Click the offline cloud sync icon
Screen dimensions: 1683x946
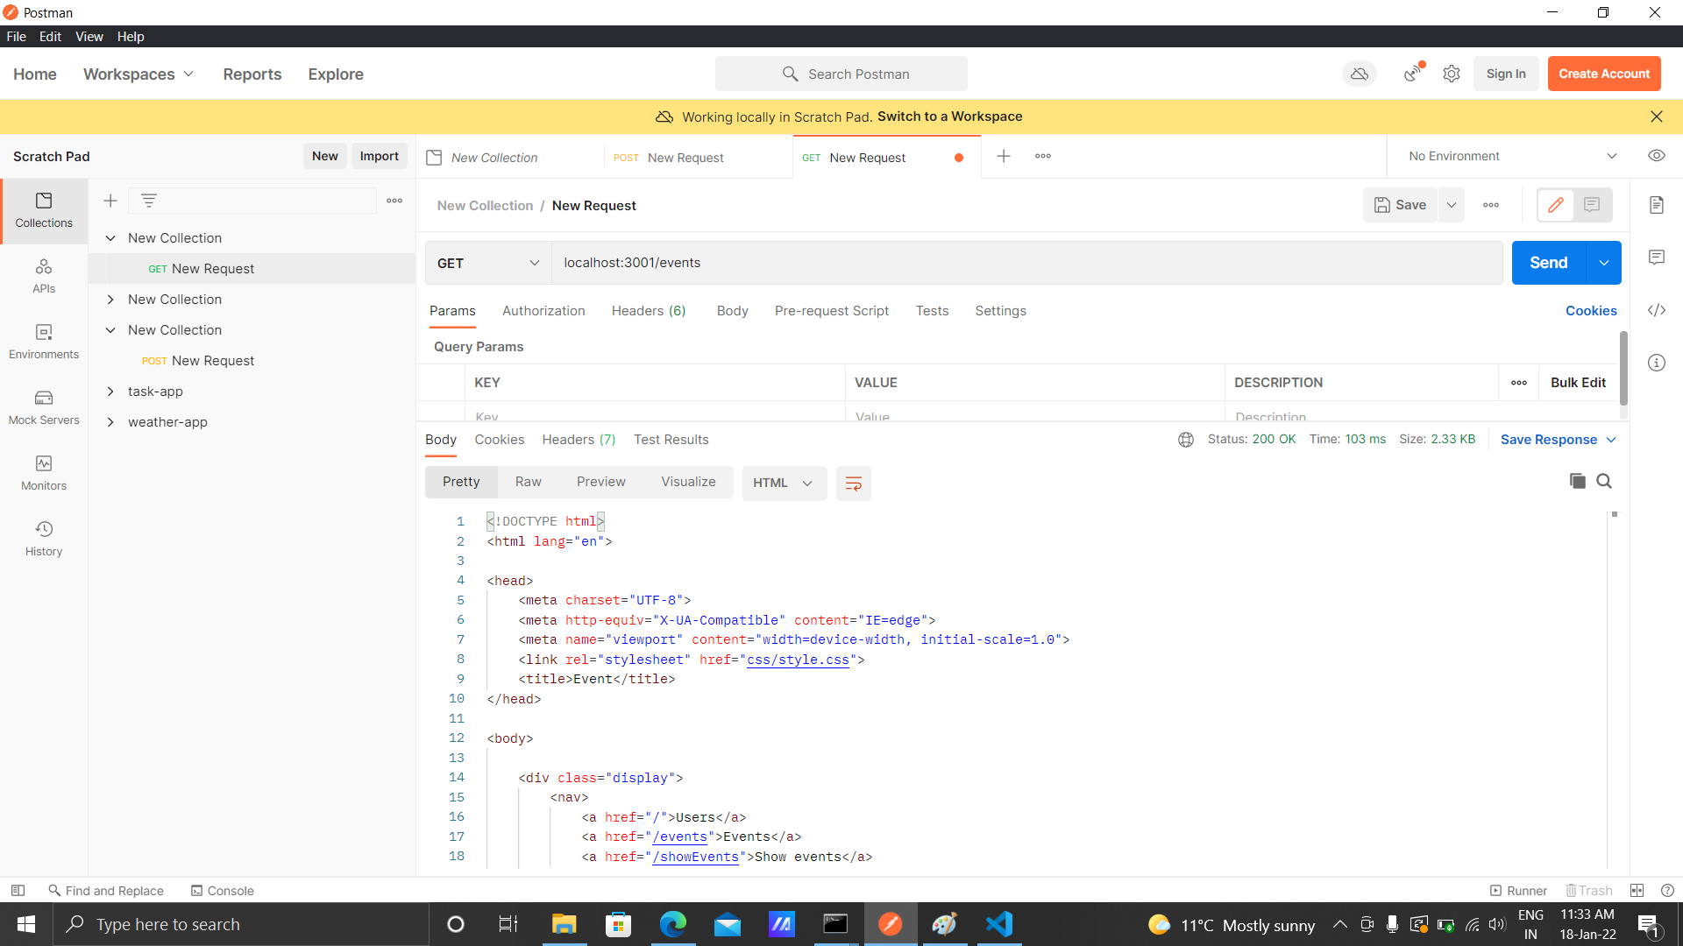click(x=1360, y=74)
